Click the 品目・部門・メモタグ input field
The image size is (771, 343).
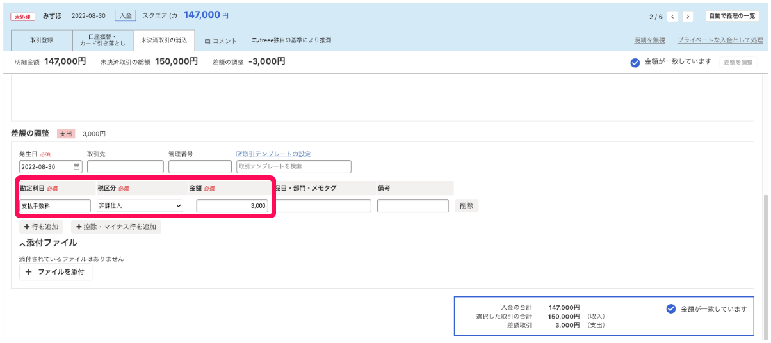tap(323, 206)
